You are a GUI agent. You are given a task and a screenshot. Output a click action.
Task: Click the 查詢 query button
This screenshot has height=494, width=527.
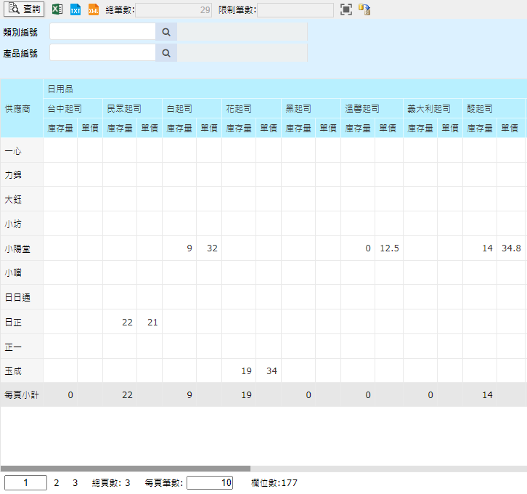24,9
